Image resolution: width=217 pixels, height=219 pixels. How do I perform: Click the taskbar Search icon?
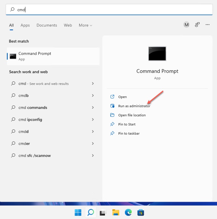(91, 212)
